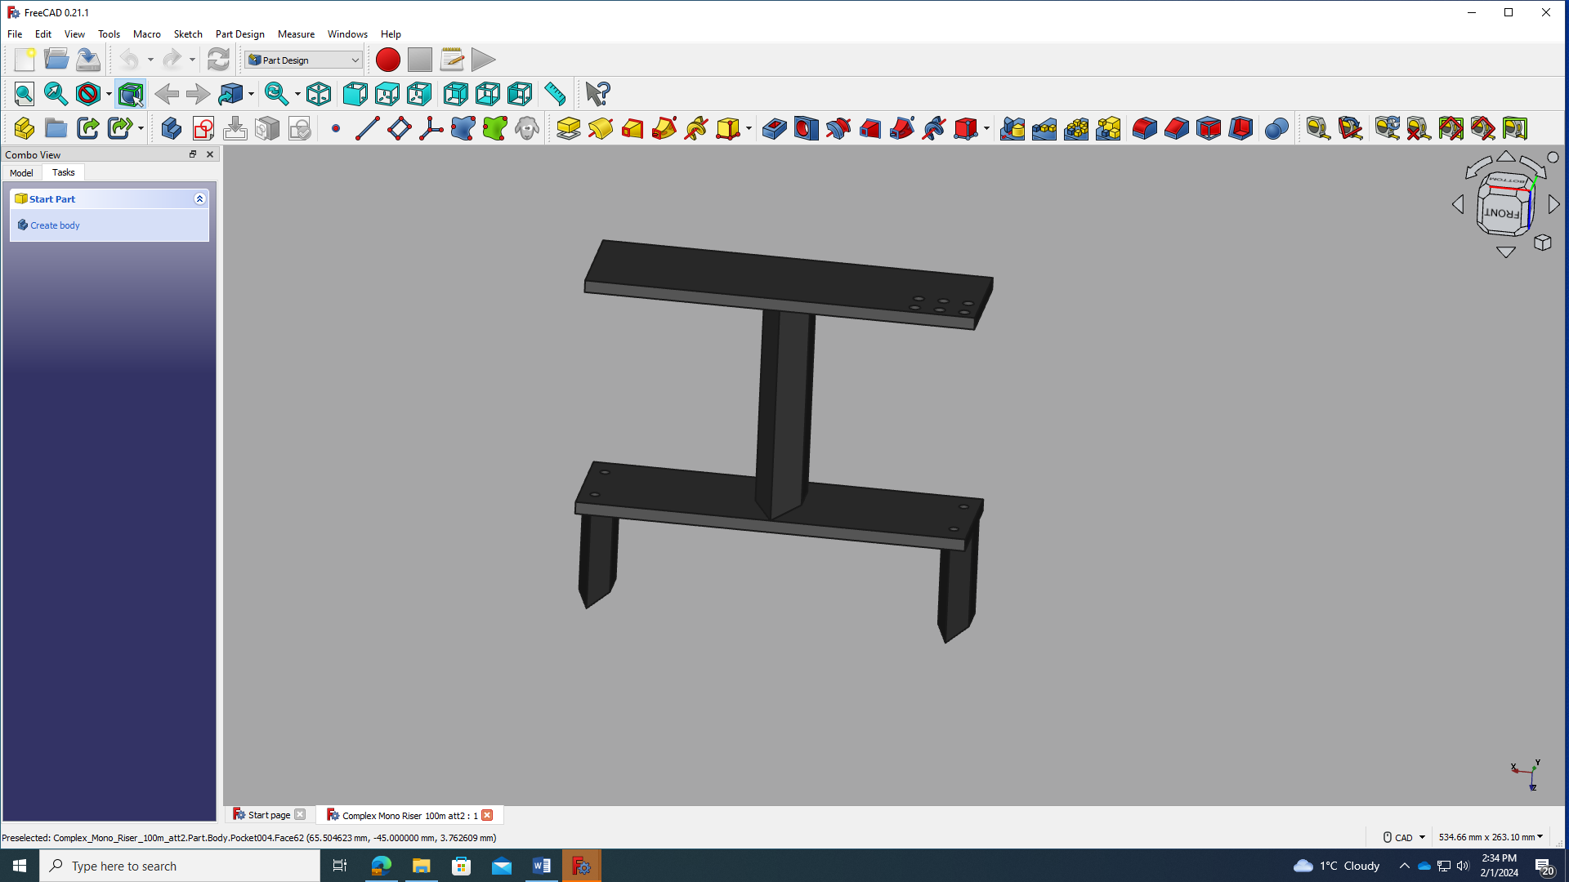
Task: Open the workbench selector Part Design dropdown
Action: point(303,60)
